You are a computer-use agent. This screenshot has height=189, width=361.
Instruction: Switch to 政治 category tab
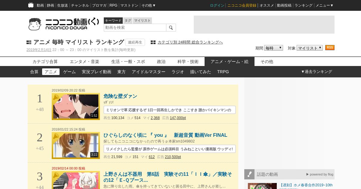161,61
